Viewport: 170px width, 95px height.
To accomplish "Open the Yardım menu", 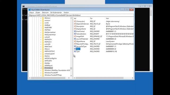I will coord(66,12).
